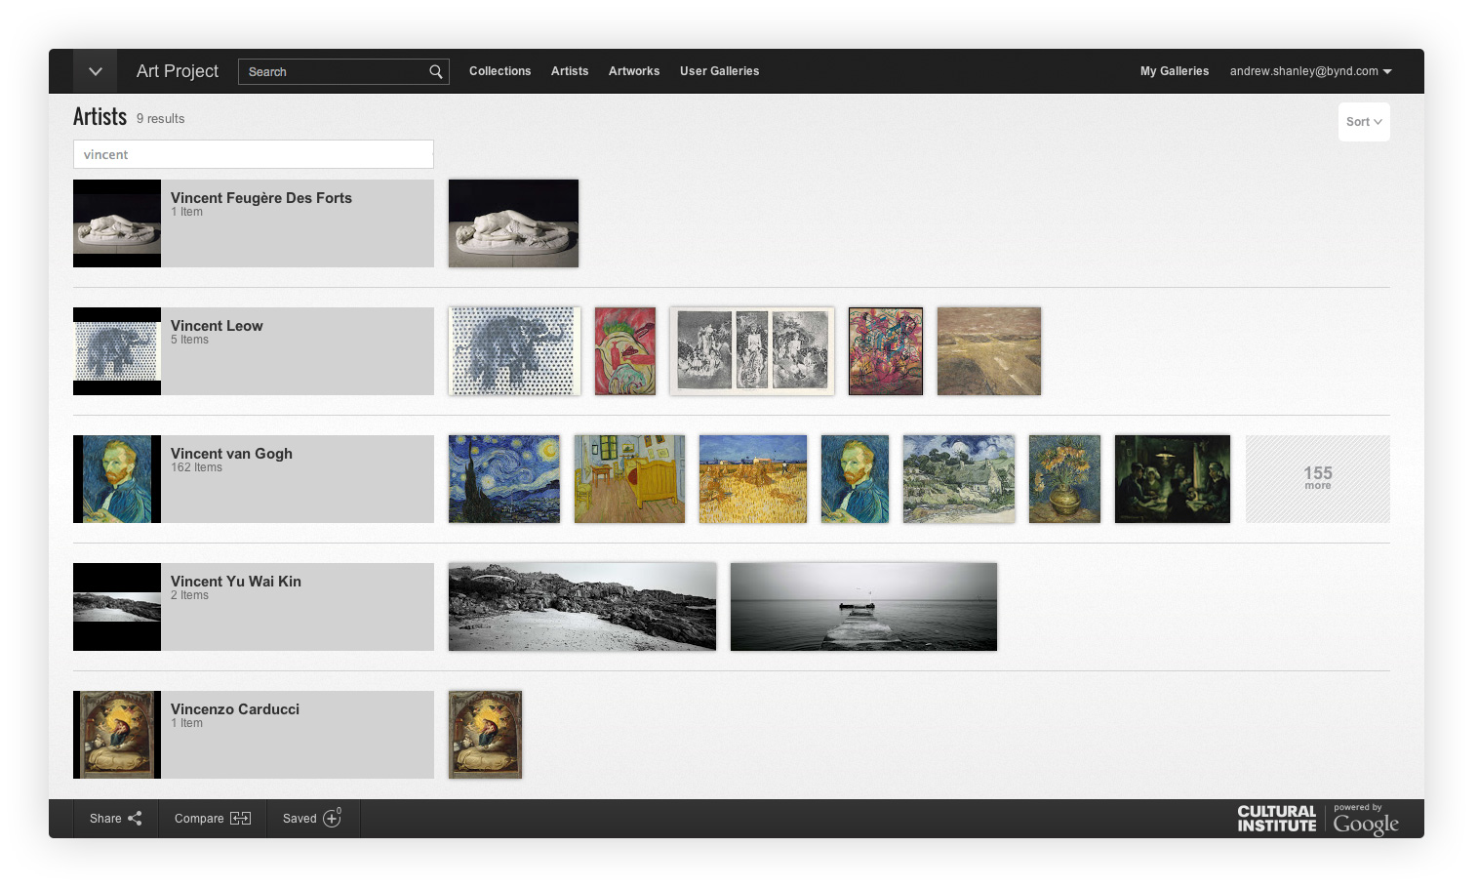Open van Gogh's flowers in vase painting

pyautogui.click(x=1064, y=479)
